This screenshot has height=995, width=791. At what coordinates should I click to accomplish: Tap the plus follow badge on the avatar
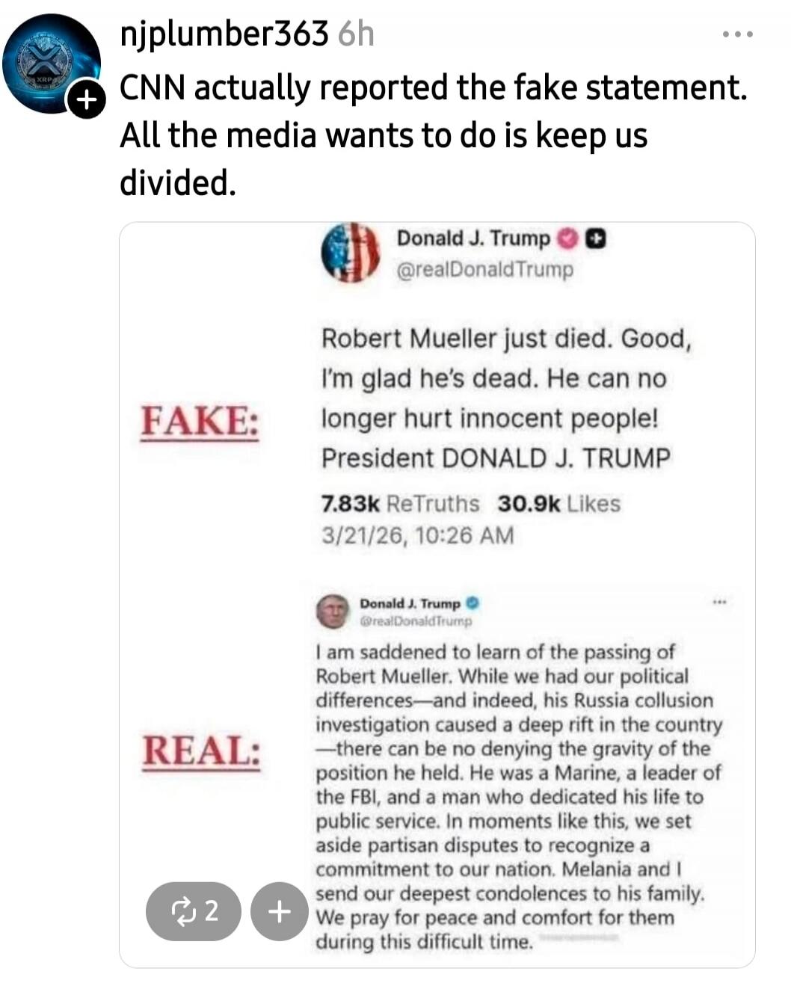point(87,98)
